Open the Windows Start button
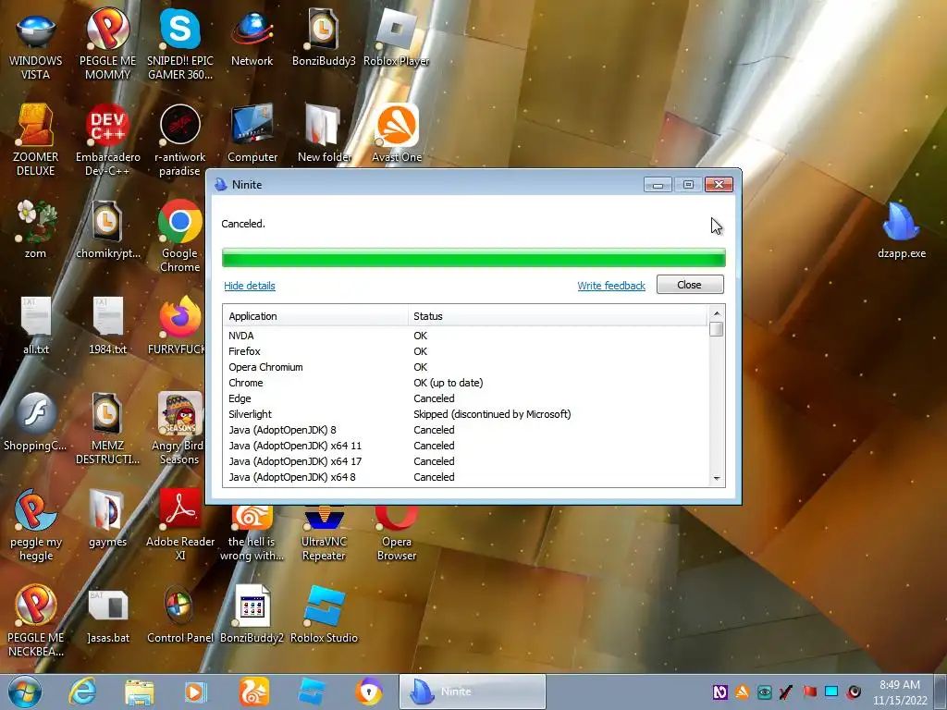Viewport: 947px width, 710px height. (25, 692)
